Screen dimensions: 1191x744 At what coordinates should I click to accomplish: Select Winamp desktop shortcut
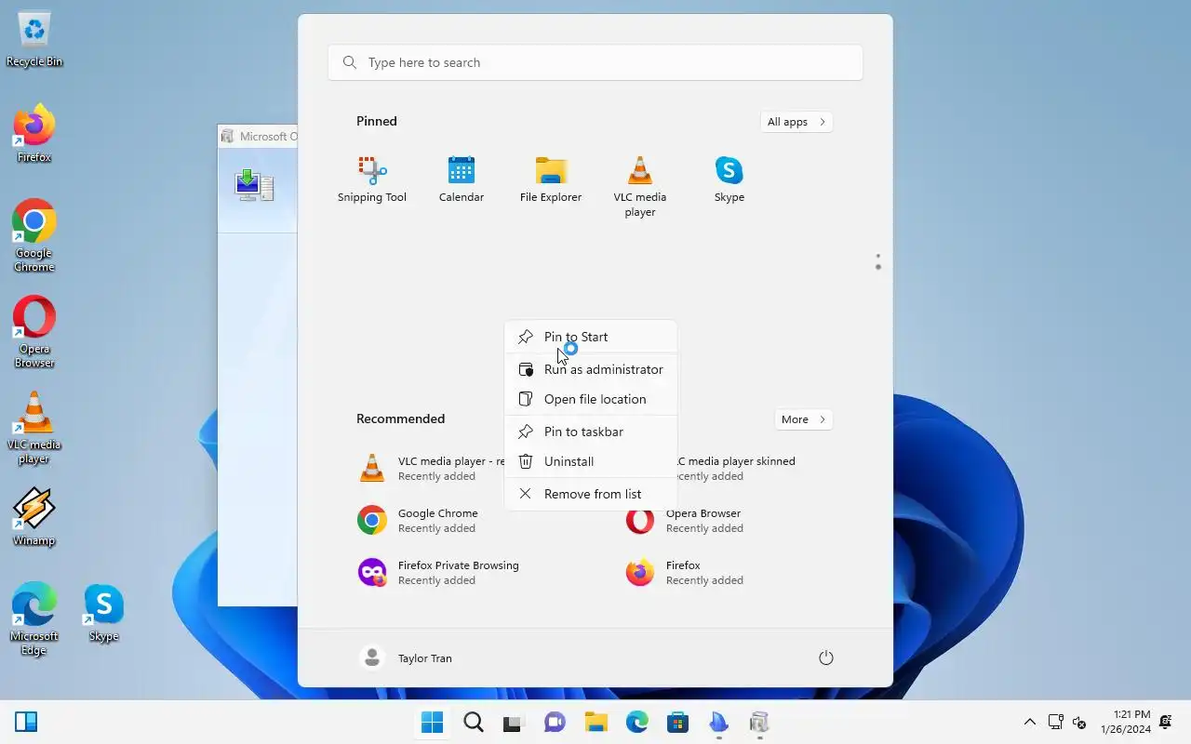[x=34, y=517]
